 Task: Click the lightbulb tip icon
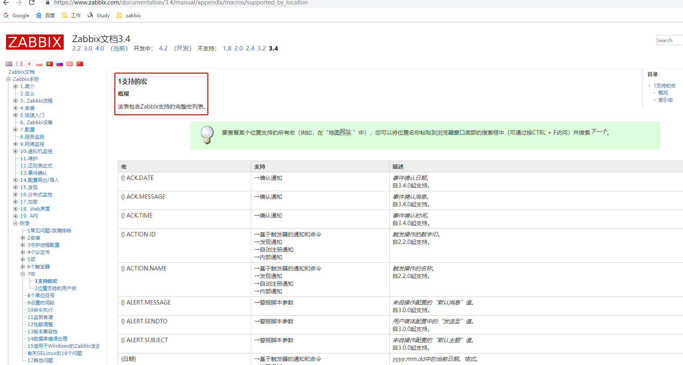point(207,135)
